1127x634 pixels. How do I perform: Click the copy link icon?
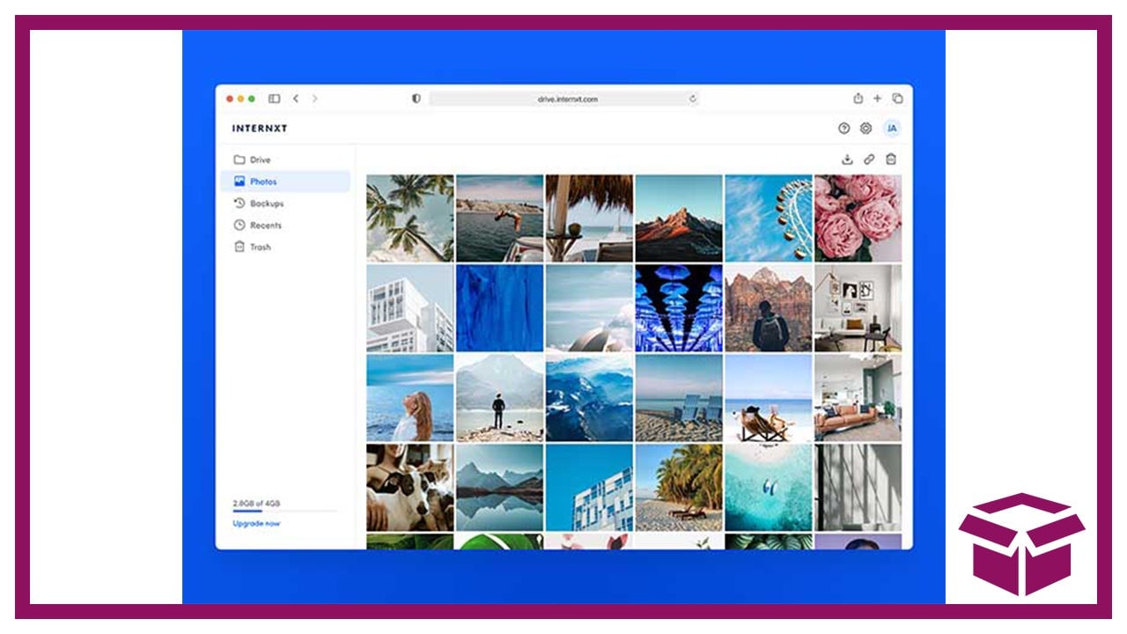[x=869, y=159]
